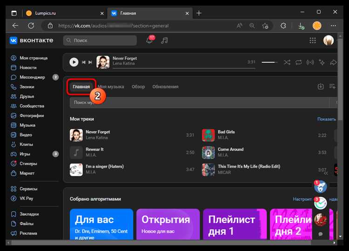Image resolution: width=349 pixels, height=251 pixels.
Task: Focus the music search field
Action: pos(200,103)
